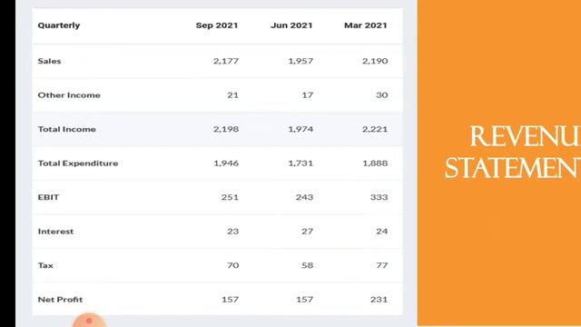
Task: Click the Sep 2021 total expenditure value 1,946
Action: (x=226, y=163)
